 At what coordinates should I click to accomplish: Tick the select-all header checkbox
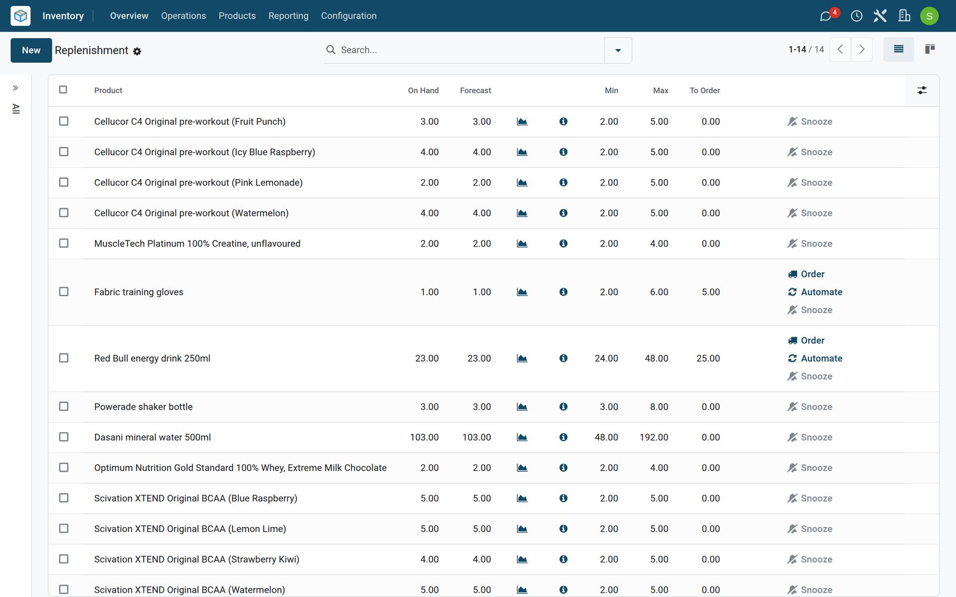tap(63, 90)
